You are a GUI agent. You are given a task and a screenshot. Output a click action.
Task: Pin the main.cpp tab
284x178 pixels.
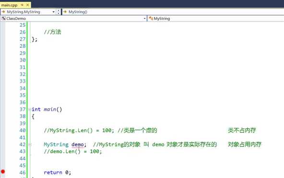coord(22,5)
